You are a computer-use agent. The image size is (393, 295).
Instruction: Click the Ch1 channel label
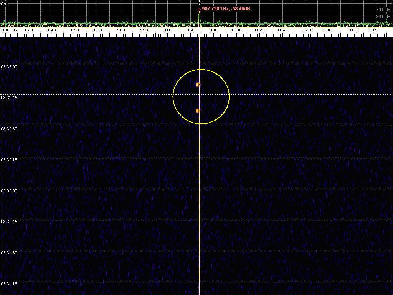tap(5, 4)
